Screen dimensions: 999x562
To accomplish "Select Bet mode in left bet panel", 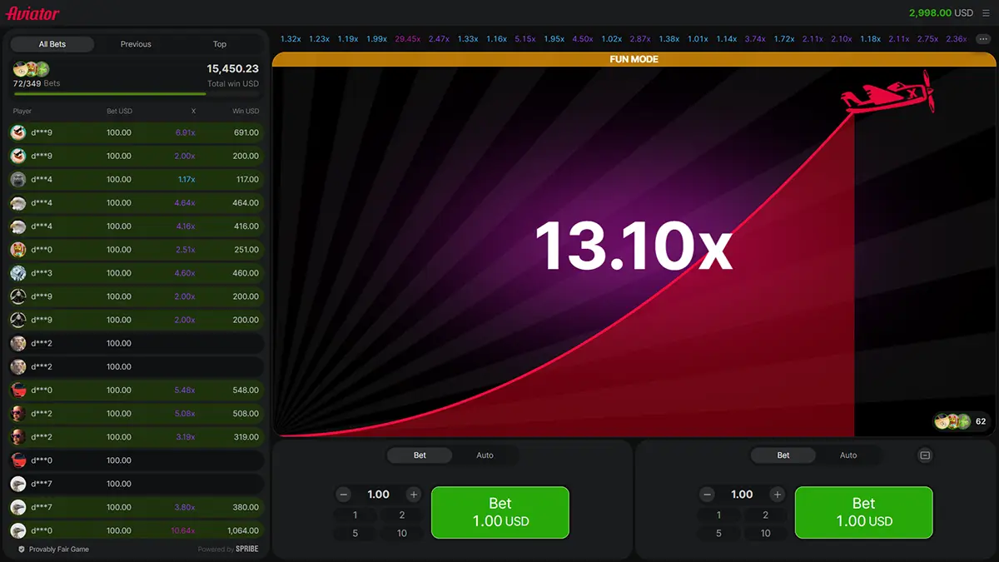I will point(420,455).
